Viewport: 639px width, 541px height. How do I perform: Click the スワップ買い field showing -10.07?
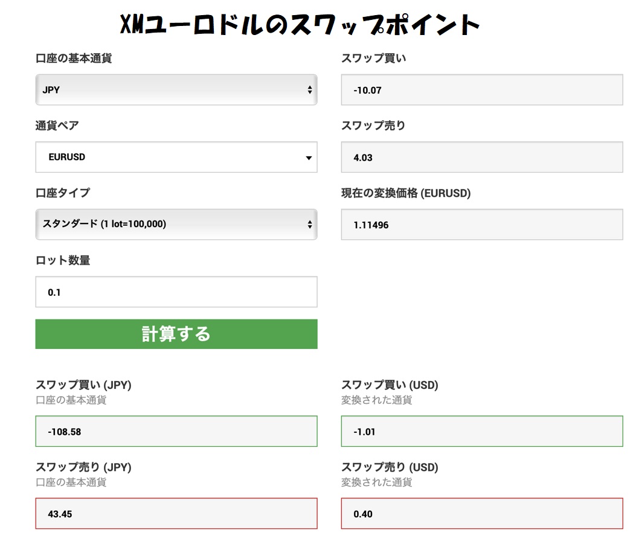(x=482, y=89)
